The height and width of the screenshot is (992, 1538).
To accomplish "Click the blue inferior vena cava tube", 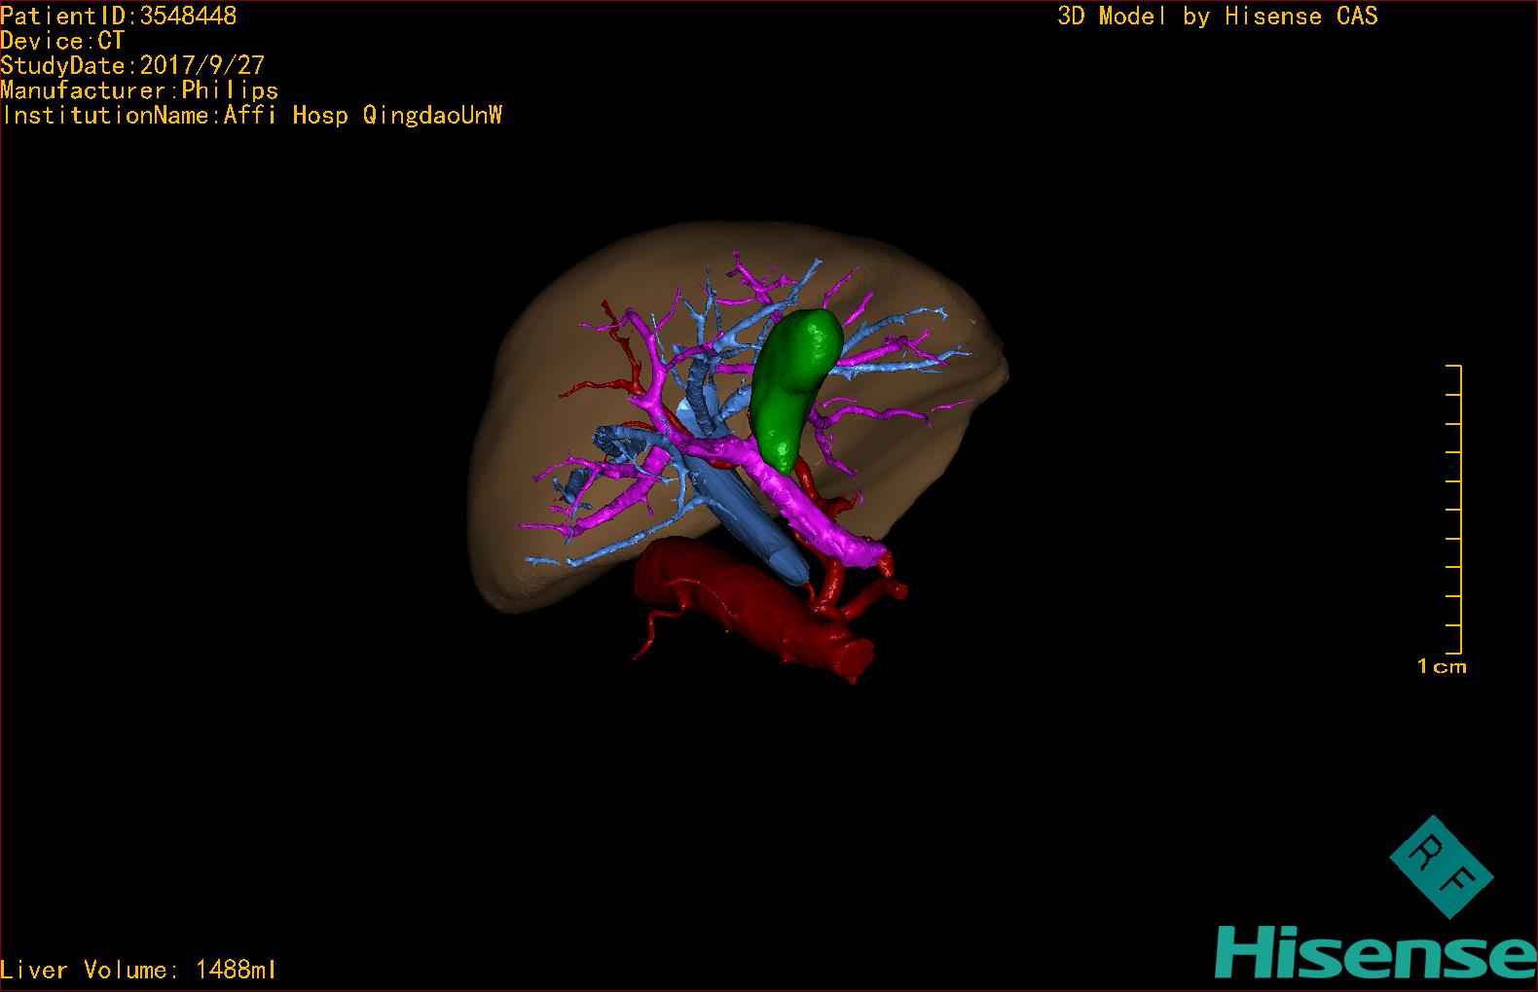I will click(748, 506).
